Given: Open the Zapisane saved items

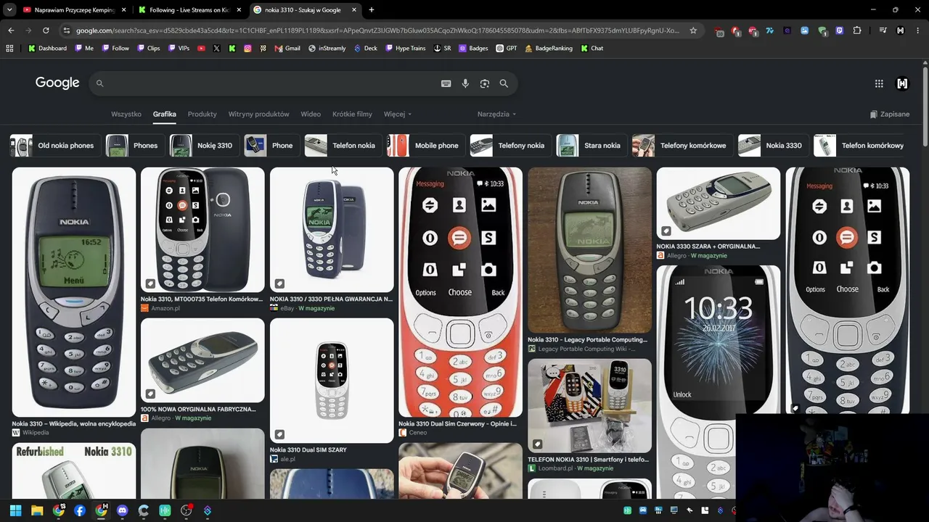Looking at the screenshot, I should coord(890,114).
